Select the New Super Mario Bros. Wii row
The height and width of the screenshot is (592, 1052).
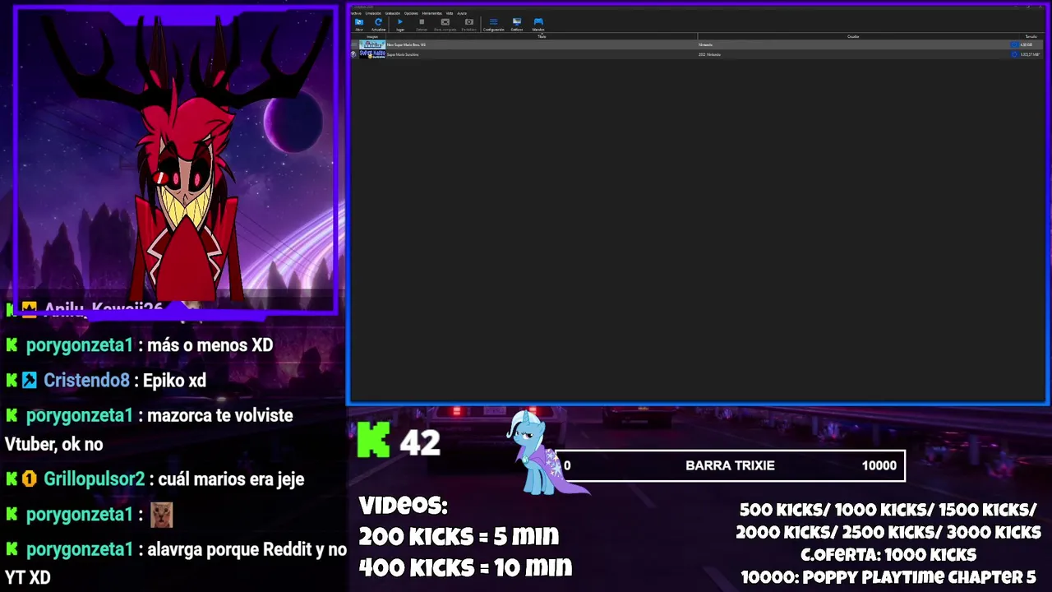698,44
